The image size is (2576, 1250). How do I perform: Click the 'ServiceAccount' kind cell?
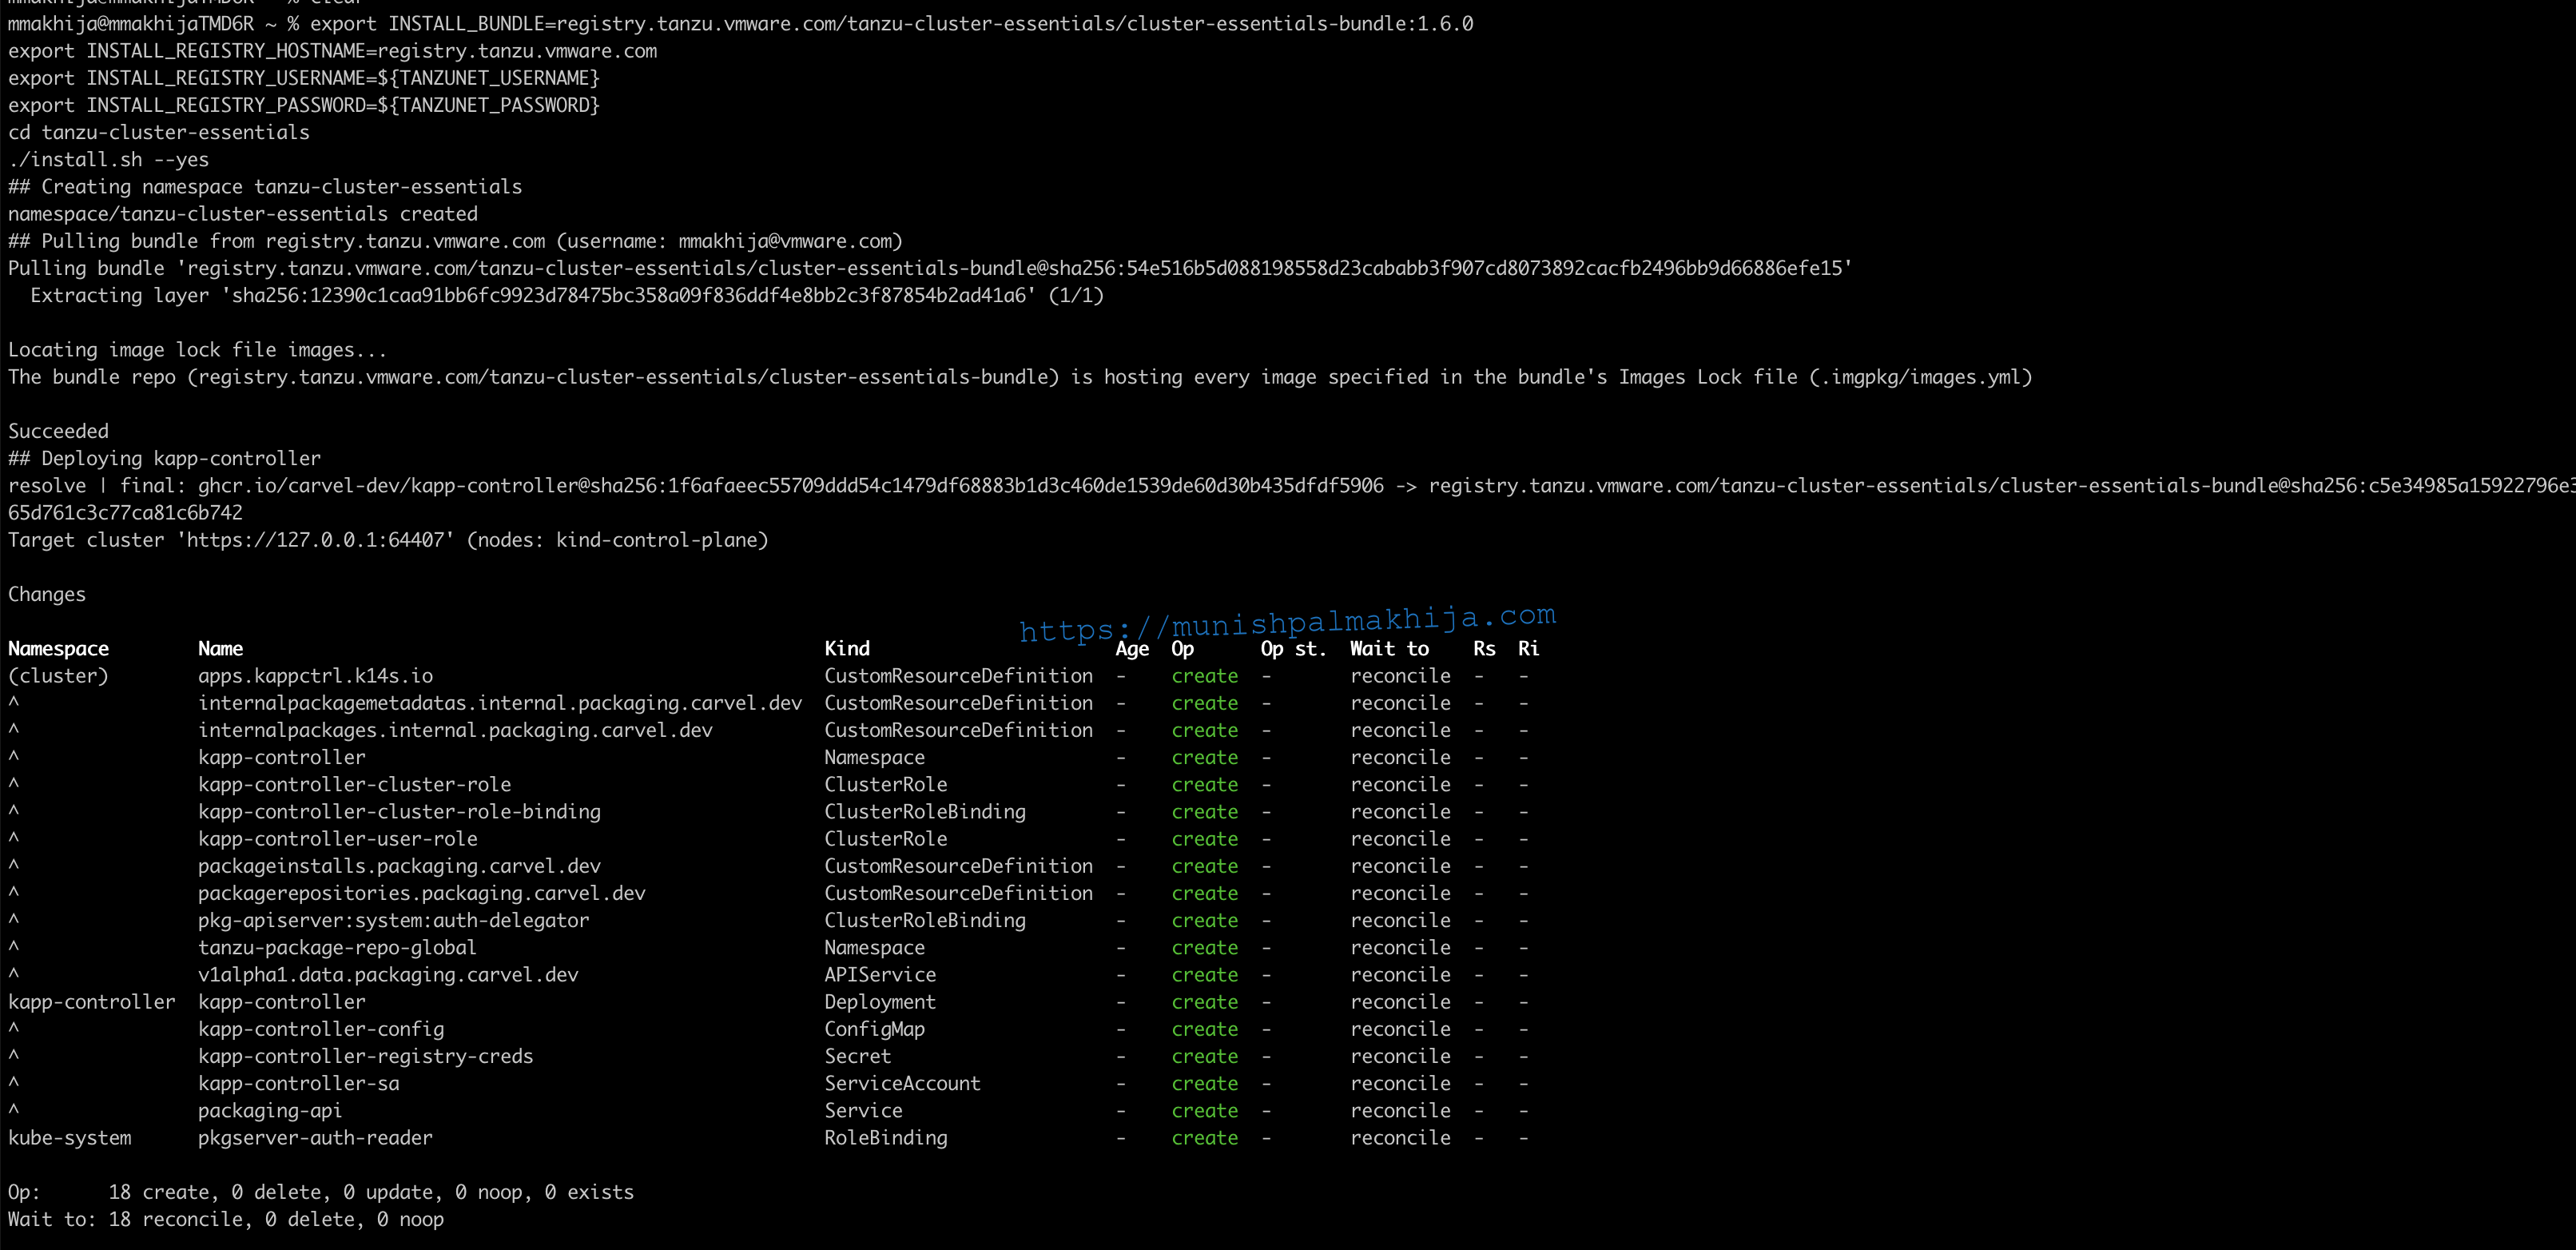tap(903, 1083)
